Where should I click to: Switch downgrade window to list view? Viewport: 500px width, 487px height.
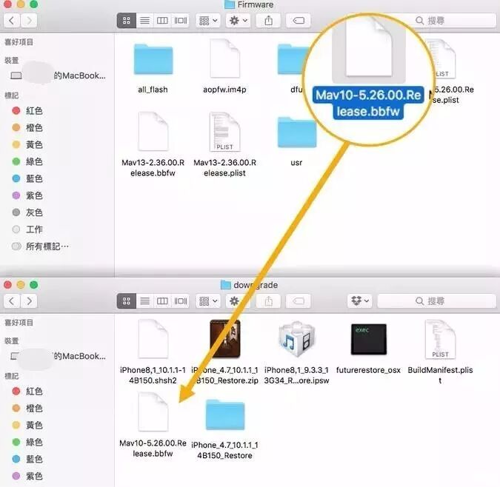(x=144, y=301)
